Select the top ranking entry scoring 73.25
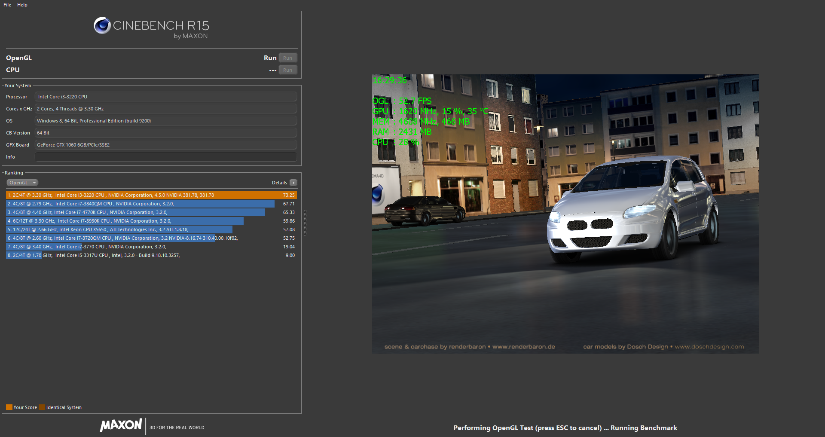This screenshot has height=437, width=825. 150,195
